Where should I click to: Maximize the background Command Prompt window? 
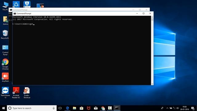(140, 10)
